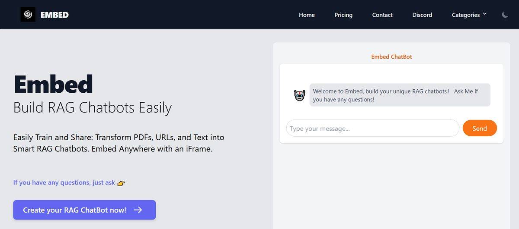This screenshot has width=519, height=229.
Task: Toggle dark mode with the moon icon
Action: 505,15
